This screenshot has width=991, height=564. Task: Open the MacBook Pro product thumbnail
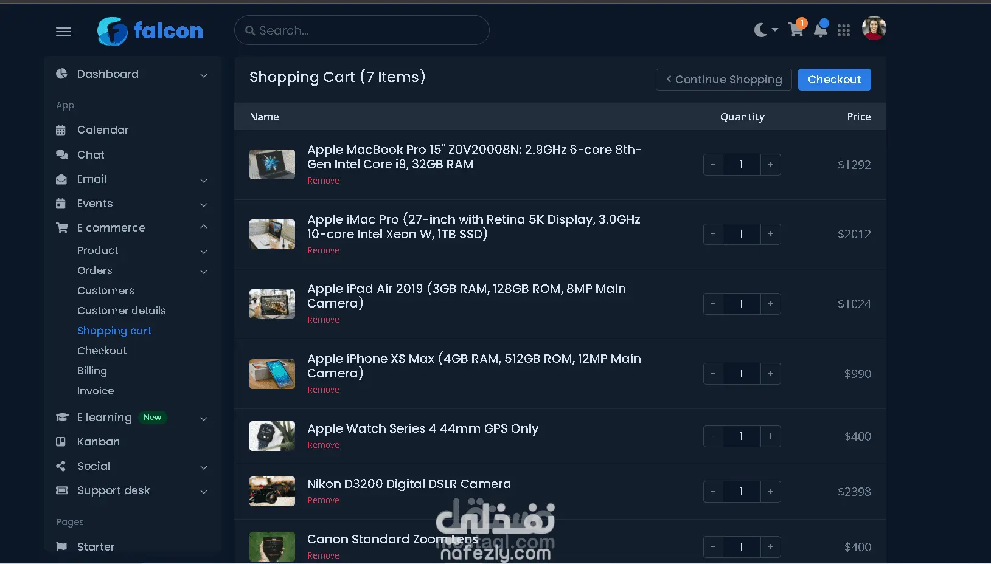point(272,164)
